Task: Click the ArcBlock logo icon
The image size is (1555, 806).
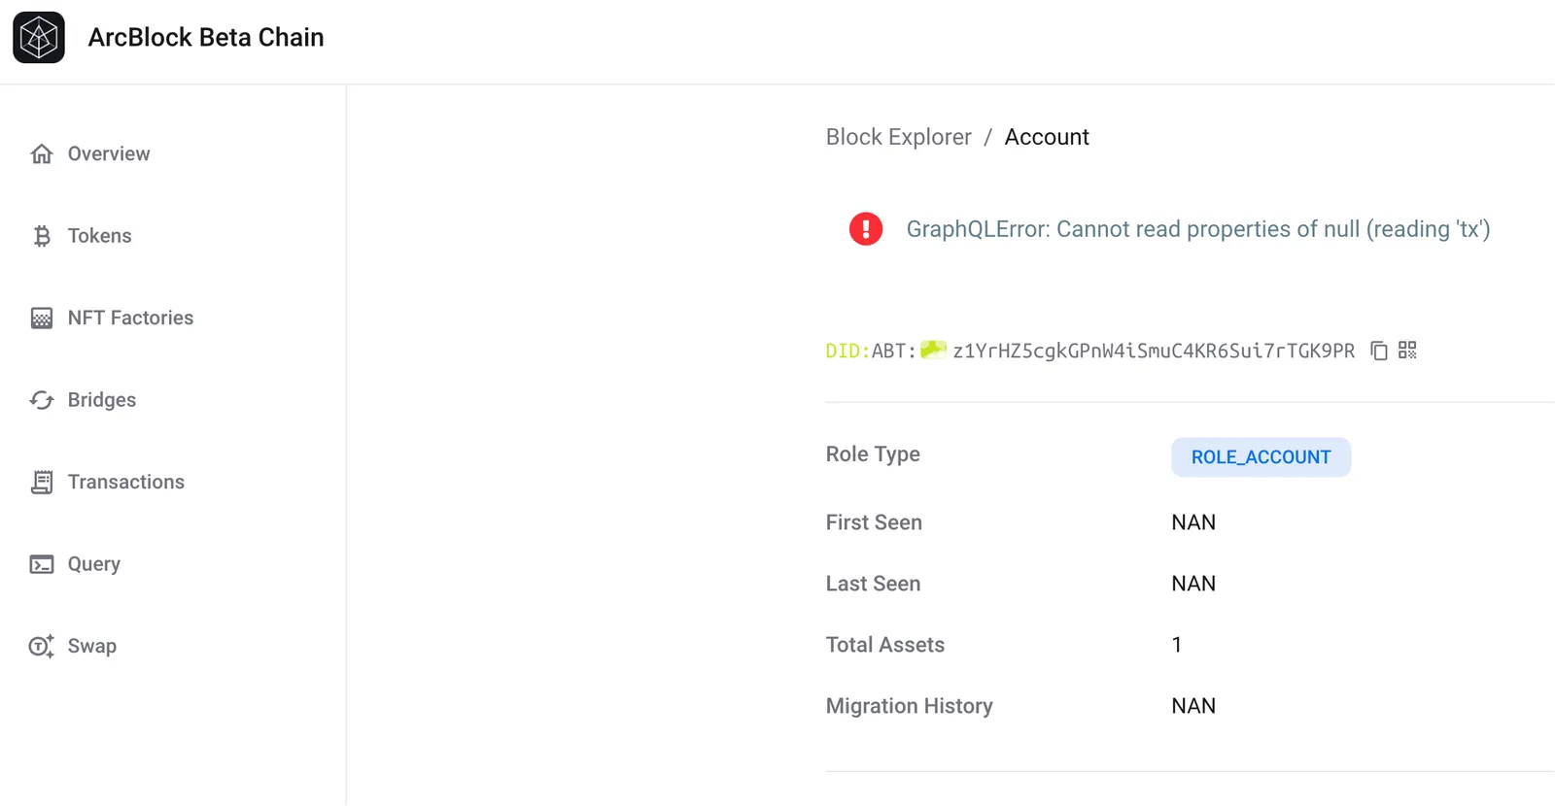Action: (x=39, y=38)
